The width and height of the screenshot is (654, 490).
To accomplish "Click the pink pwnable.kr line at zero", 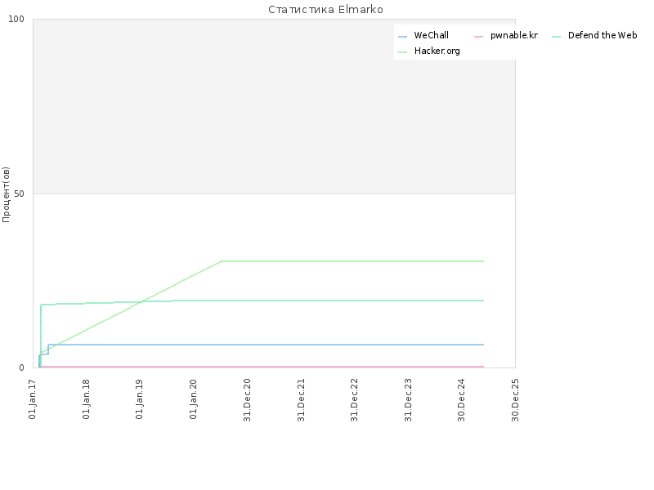I will click(x=262, y=367).
